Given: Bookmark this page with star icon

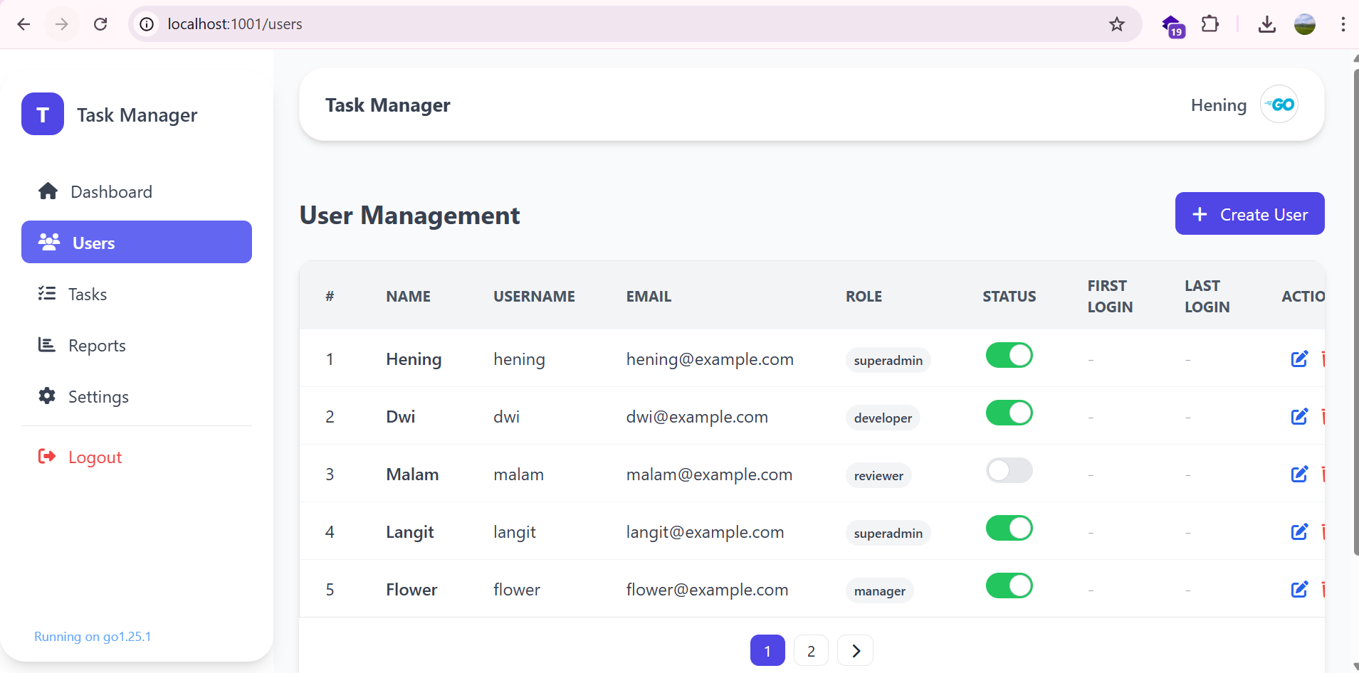Looking at the screenshot, I should (1116, 24).
